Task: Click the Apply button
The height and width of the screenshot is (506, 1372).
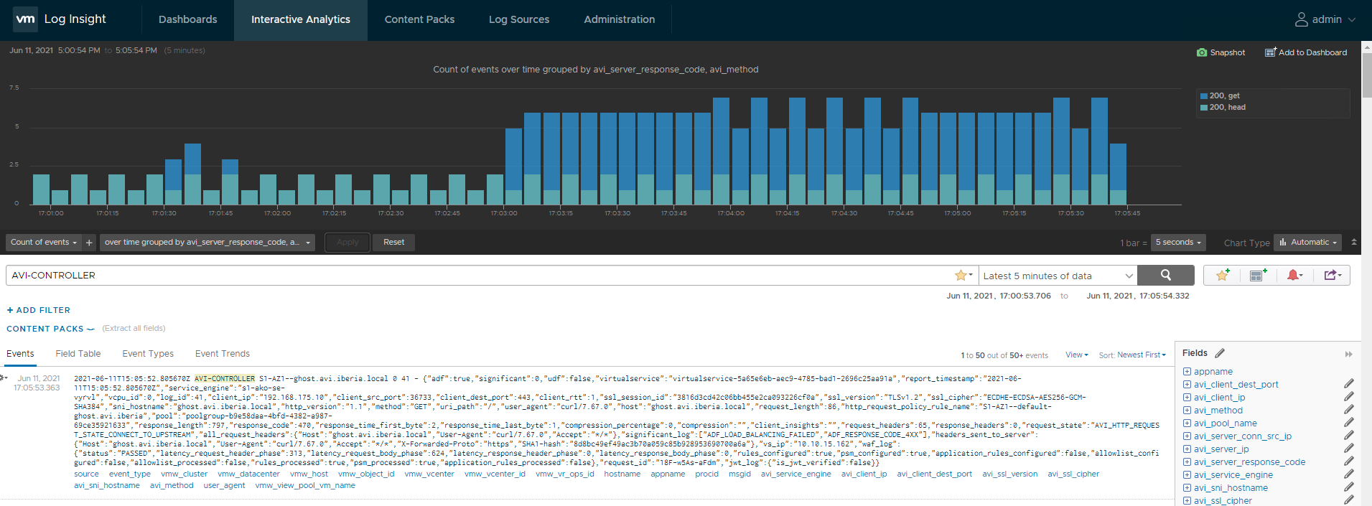Action: pyautogui.click(x=347, y=243)
